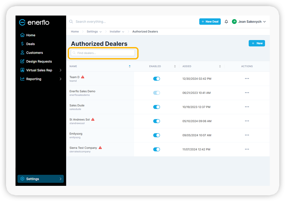Turn off the Sierra Test Company toggle
This screenshot has height=201, width=285.
tap(157, 149)
